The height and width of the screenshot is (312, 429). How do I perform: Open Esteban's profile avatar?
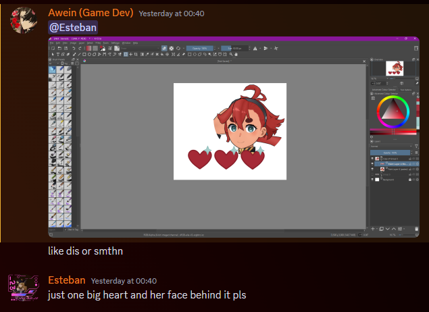24,288
